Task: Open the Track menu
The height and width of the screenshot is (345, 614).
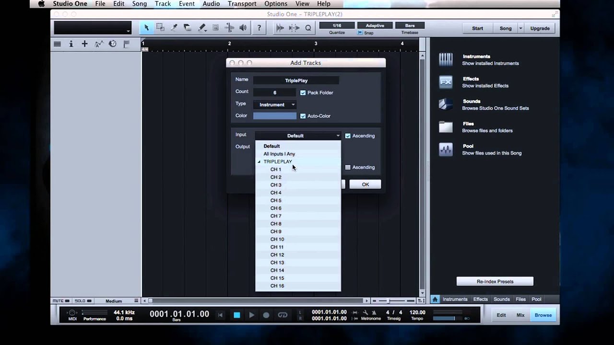Action: coord(163,4)
